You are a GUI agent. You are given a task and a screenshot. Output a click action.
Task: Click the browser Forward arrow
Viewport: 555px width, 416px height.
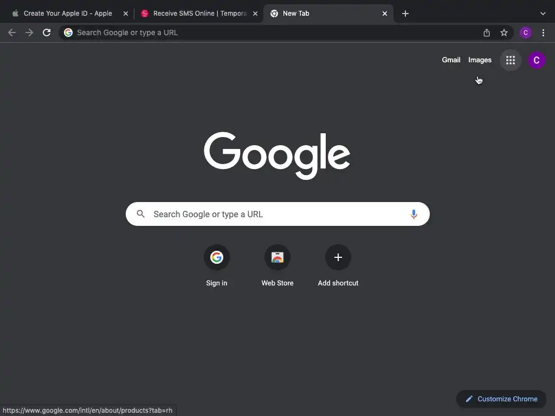[29, 32]
